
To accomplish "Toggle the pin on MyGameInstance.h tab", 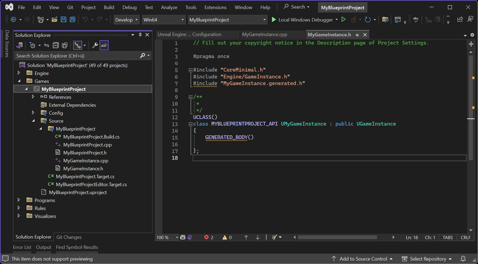I will click(x=357, y=35).
